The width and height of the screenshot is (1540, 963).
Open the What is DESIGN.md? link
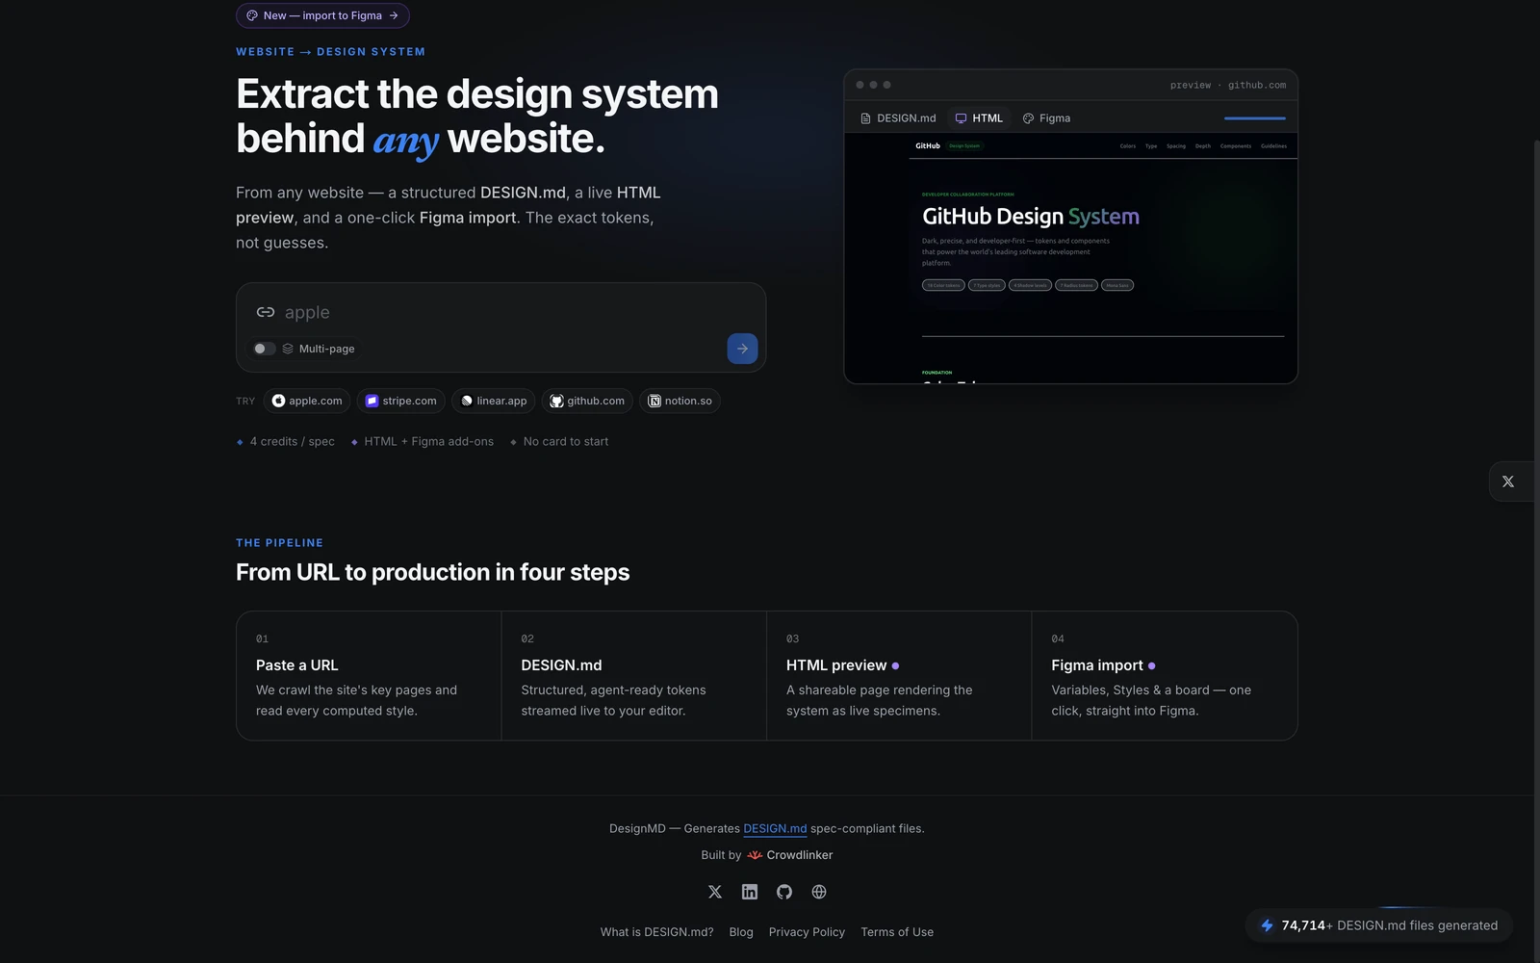657,932
